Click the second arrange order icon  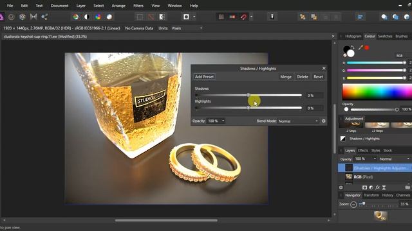(x=314, y=17)
